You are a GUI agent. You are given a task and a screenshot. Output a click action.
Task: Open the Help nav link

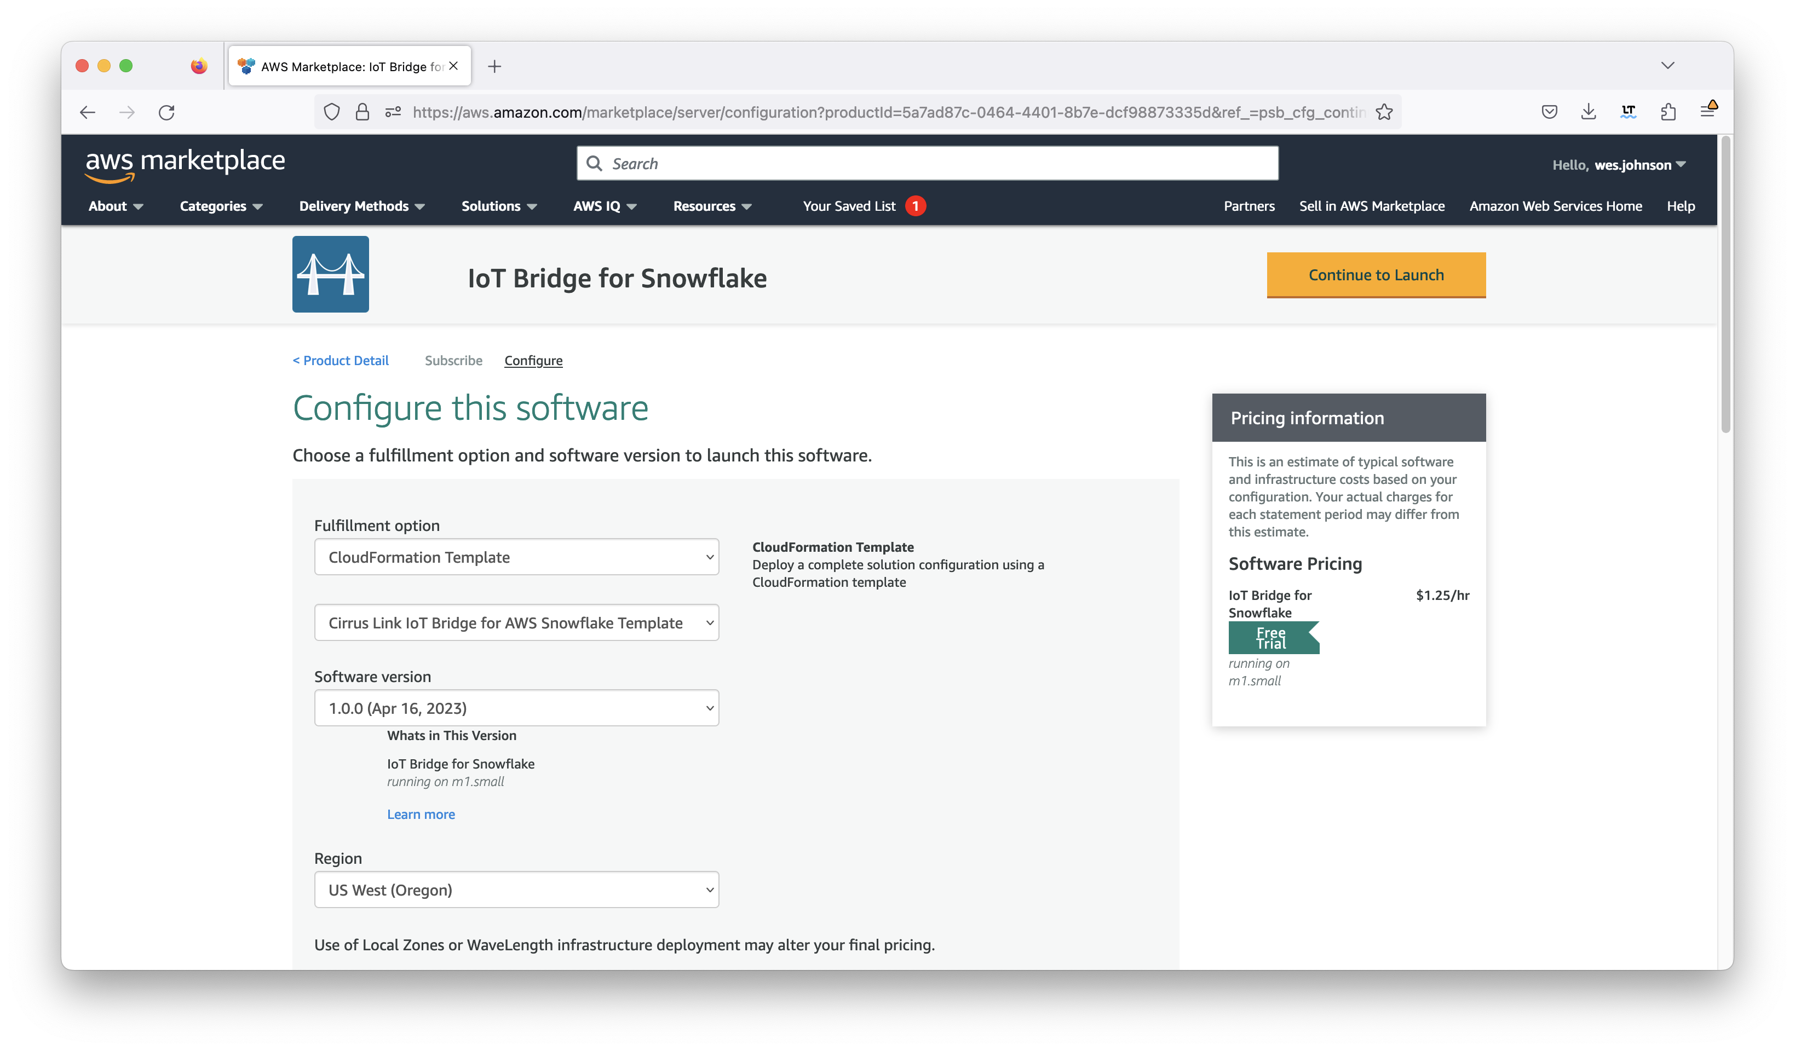(x=1681, y=206)
